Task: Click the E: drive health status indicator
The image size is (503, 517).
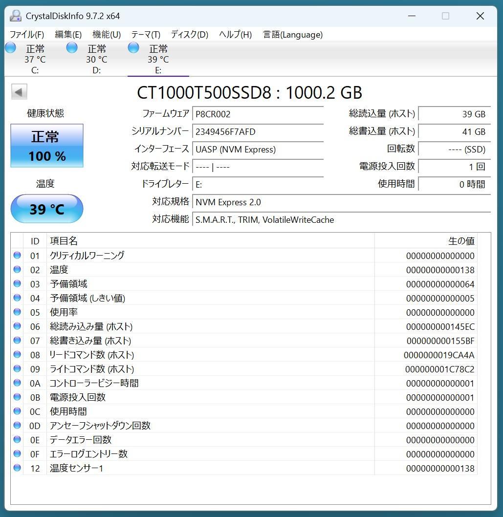Action: 133,47
